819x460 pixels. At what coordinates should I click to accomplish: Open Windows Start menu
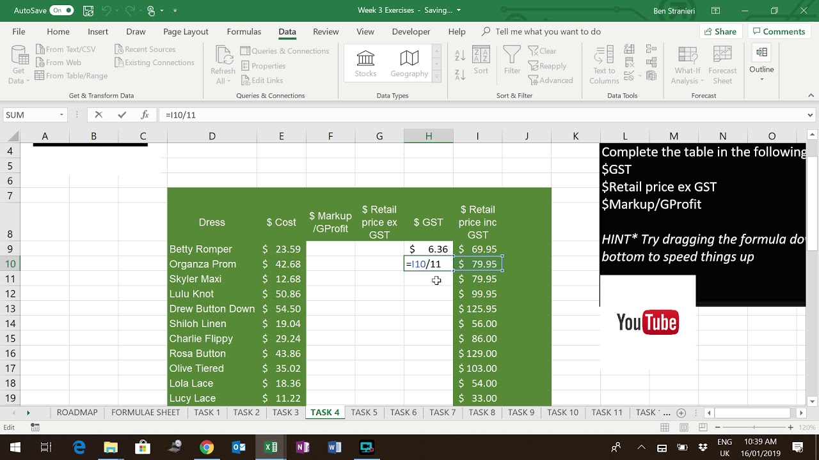pyautogui.click(x=15, y=447)
